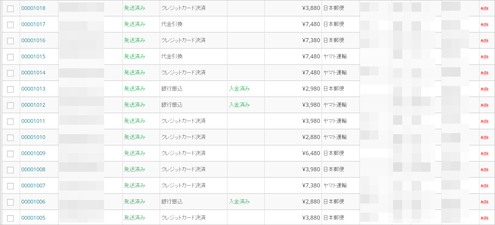Click 削除 for order 00001016
Viewport: 495px width, 225px height.
[484, 41]
